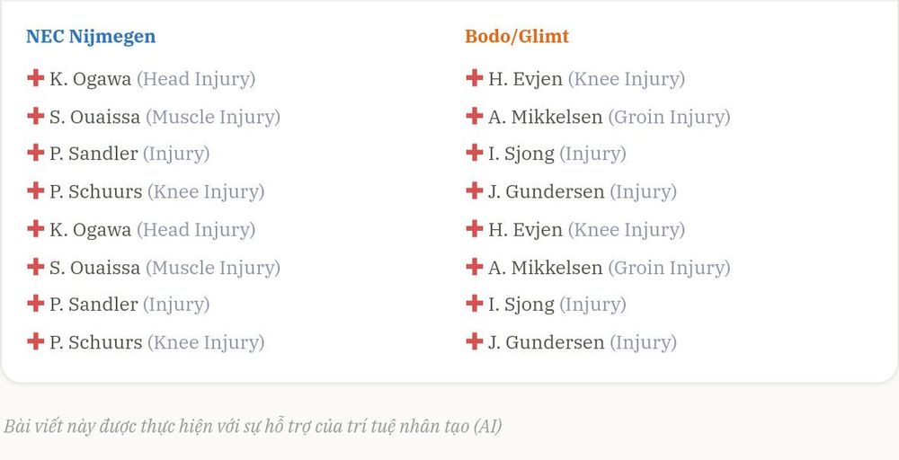
Task: Select first J. Gundersen (Injury) name
Action: tap(546, 191)
